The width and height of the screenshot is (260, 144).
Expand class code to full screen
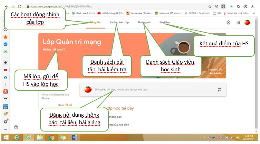pyautogui.click(x=64, y=50)
